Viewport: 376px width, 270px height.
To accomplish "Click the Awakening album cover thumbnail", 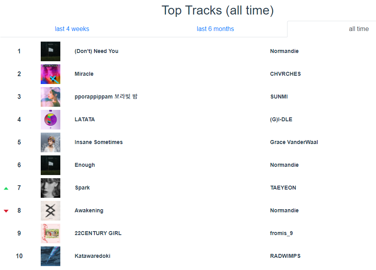I will pyautogui.click(x=51, y=211).
